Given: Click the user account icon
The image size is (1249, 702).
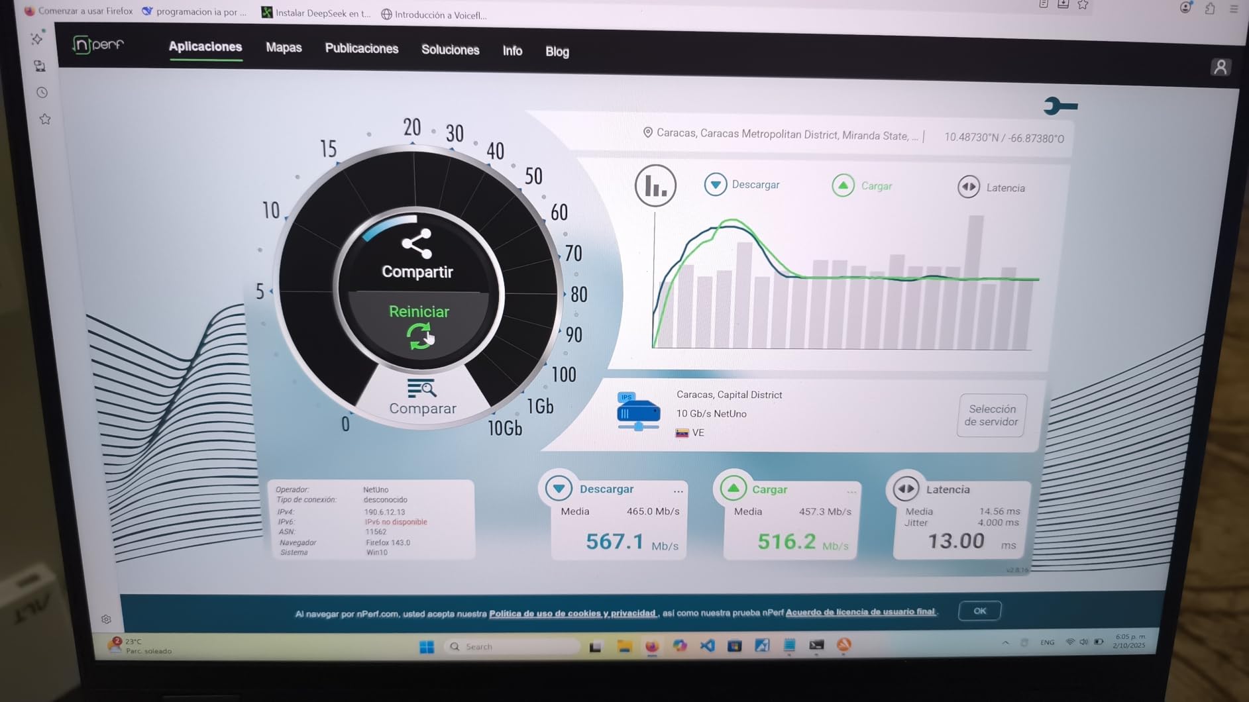Looking at the screenshot, I should 1220,67.
